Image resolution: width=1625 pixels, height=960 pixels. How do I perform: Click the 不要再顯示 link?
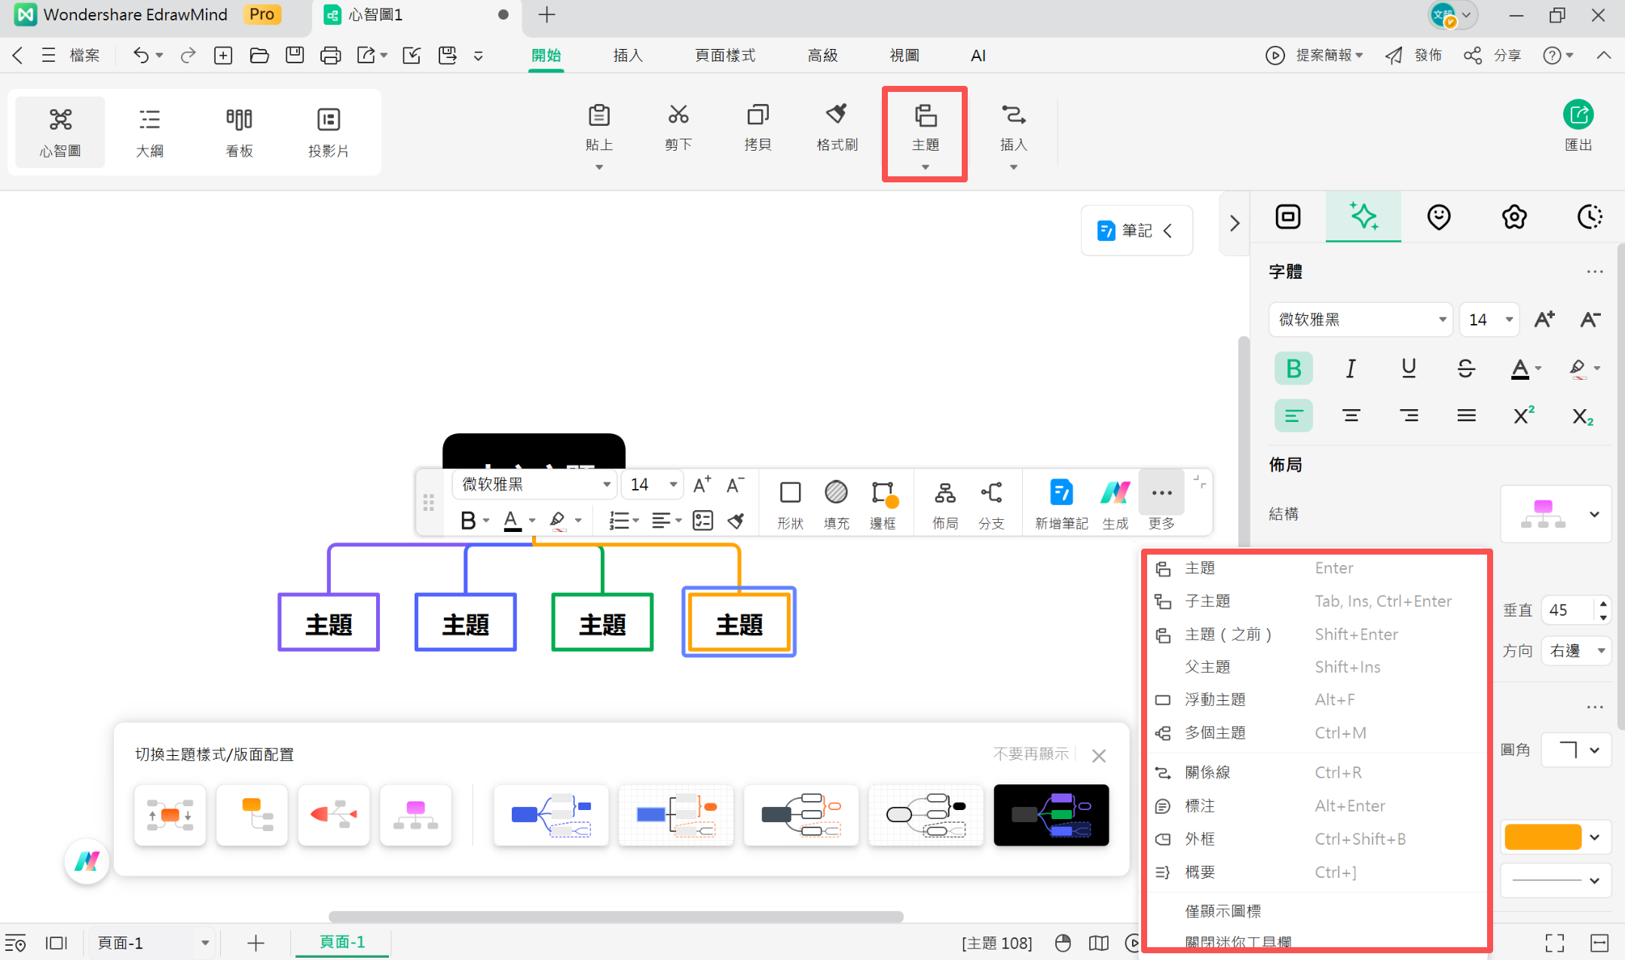tap(1030, 754)
